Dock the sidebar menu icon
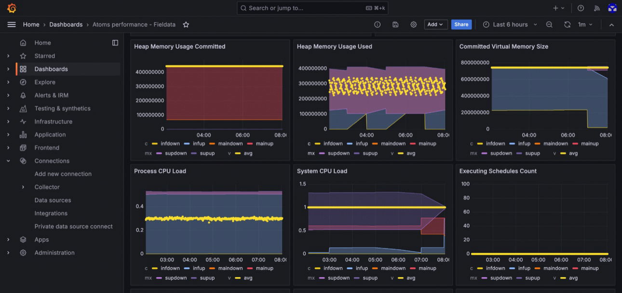Image resolution: width=622 pixels, height=293 pixels. click(115, 43)
